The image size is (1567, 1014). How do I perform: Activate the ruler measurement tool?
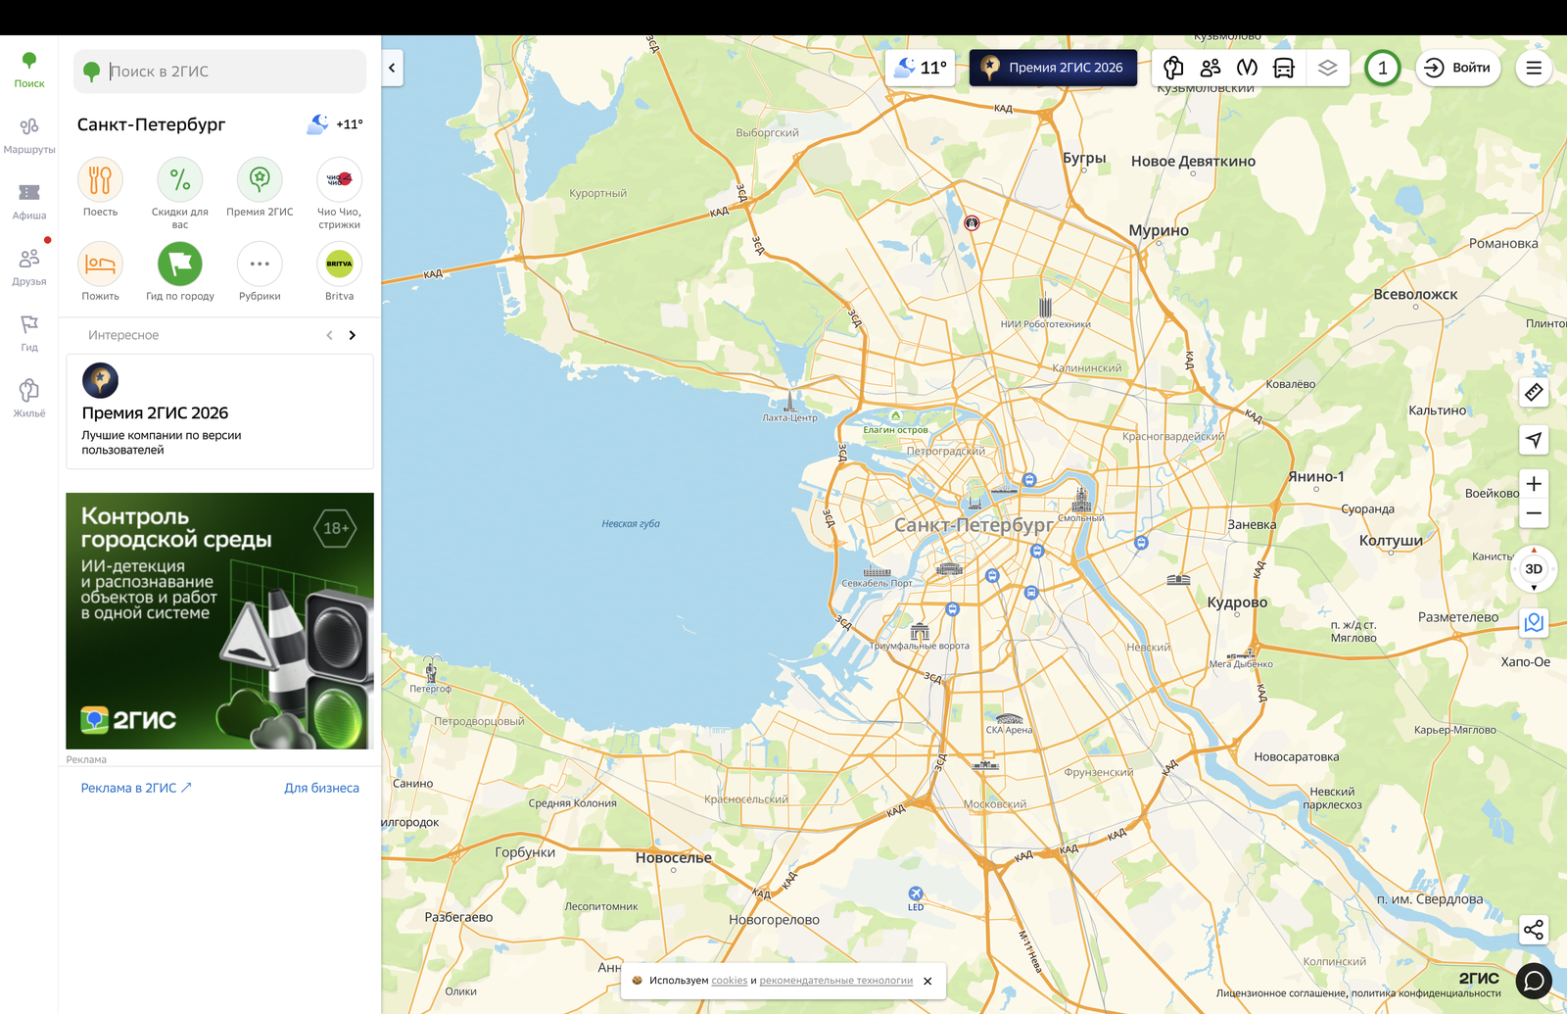point(1534,392)
